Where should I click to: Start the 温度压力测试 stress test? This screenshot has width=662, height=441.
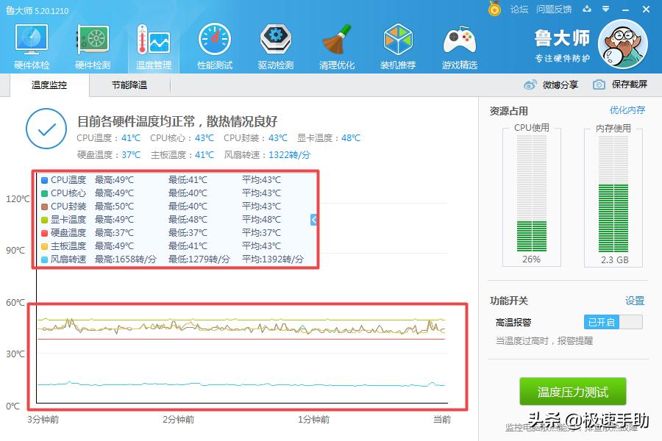[x=572, y=392]
